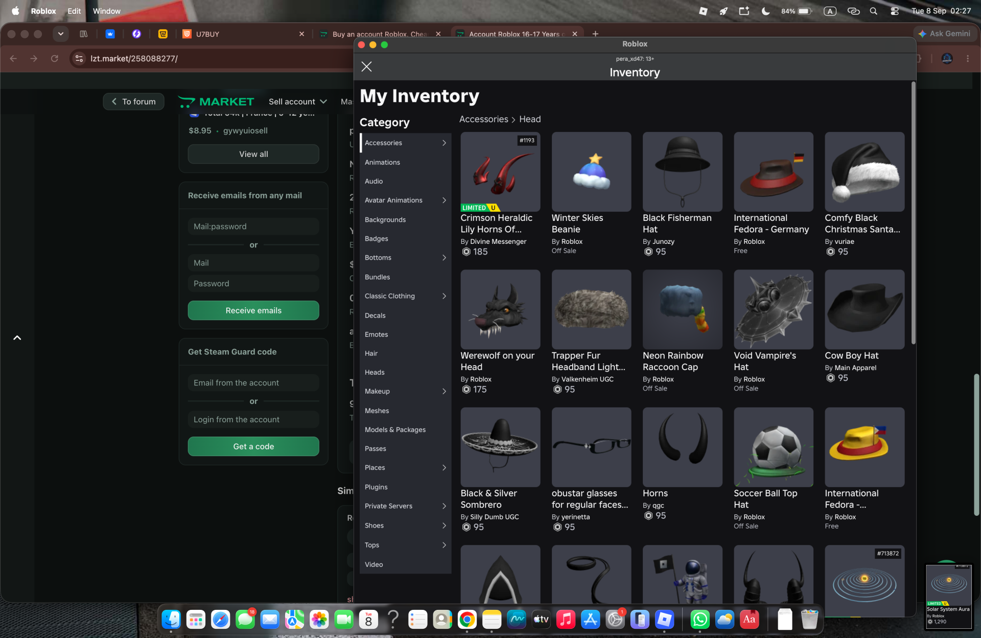This screenshot has width=981, height=638.
Task: Open Werewolf on your Head item
Action: pos(500,310)
